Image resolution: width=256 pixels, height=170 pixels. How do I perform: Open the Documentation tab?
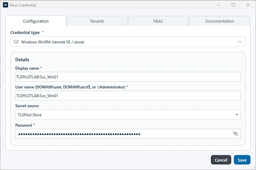click(219, 21)
